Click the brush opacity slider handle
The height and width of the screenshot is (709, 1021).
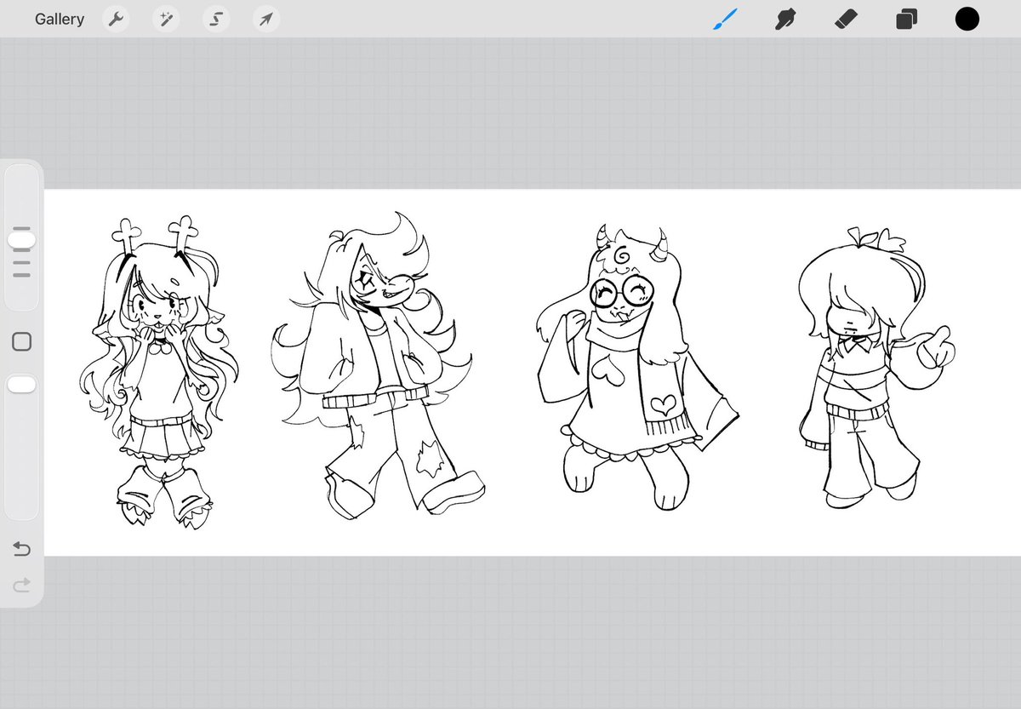(x=21, y=386)
